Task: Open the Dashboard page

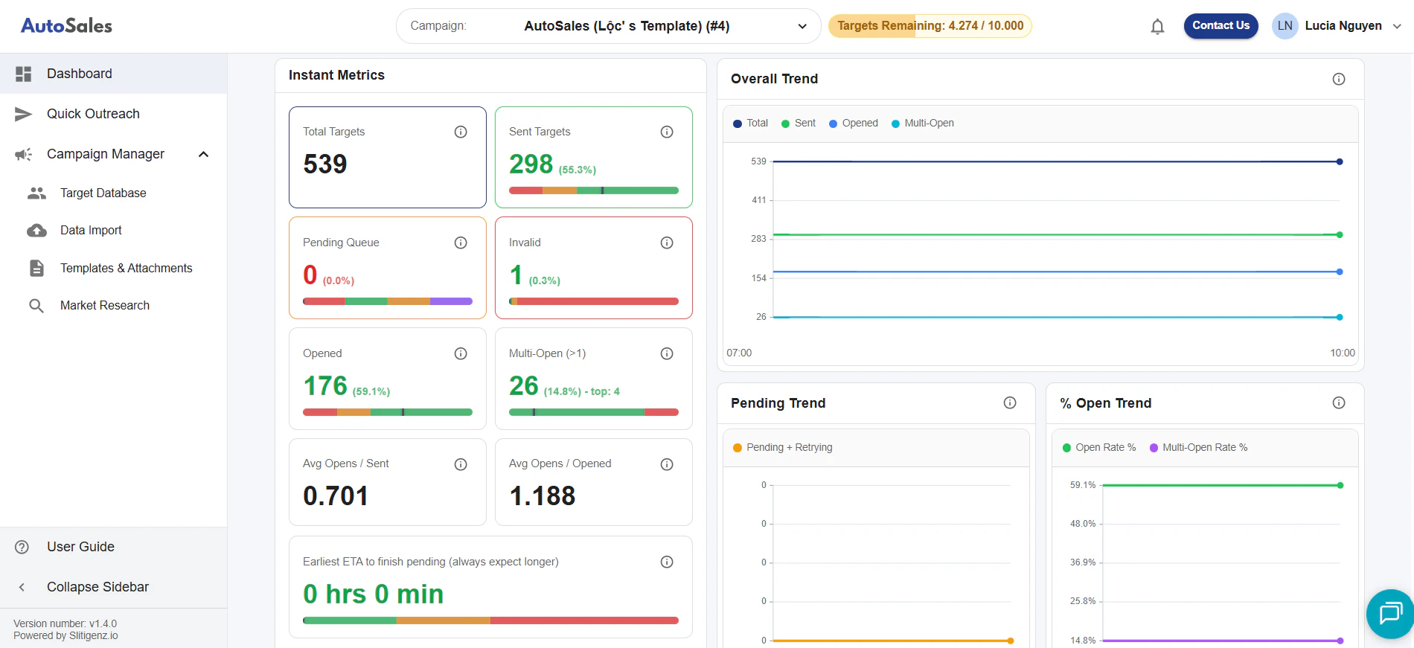Action: 113,74
